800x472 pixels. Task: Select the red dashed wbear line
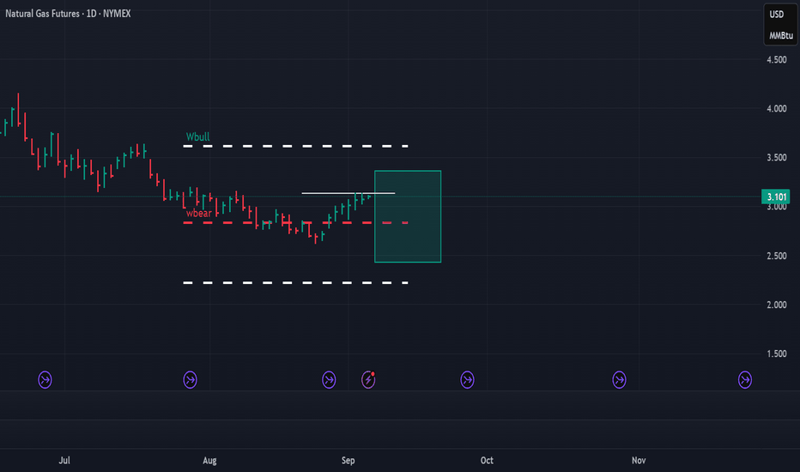tap(296, 223)
